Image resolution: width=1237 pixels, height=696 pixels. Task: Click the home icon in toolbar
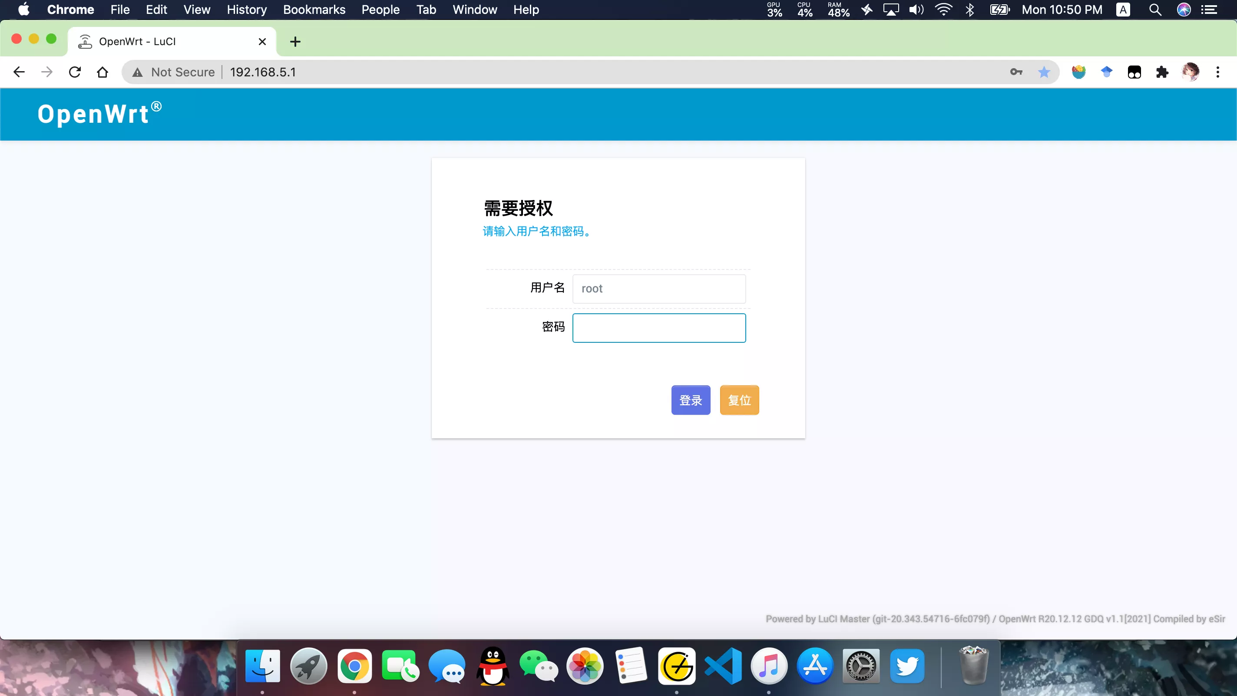[x=102, y=72]
